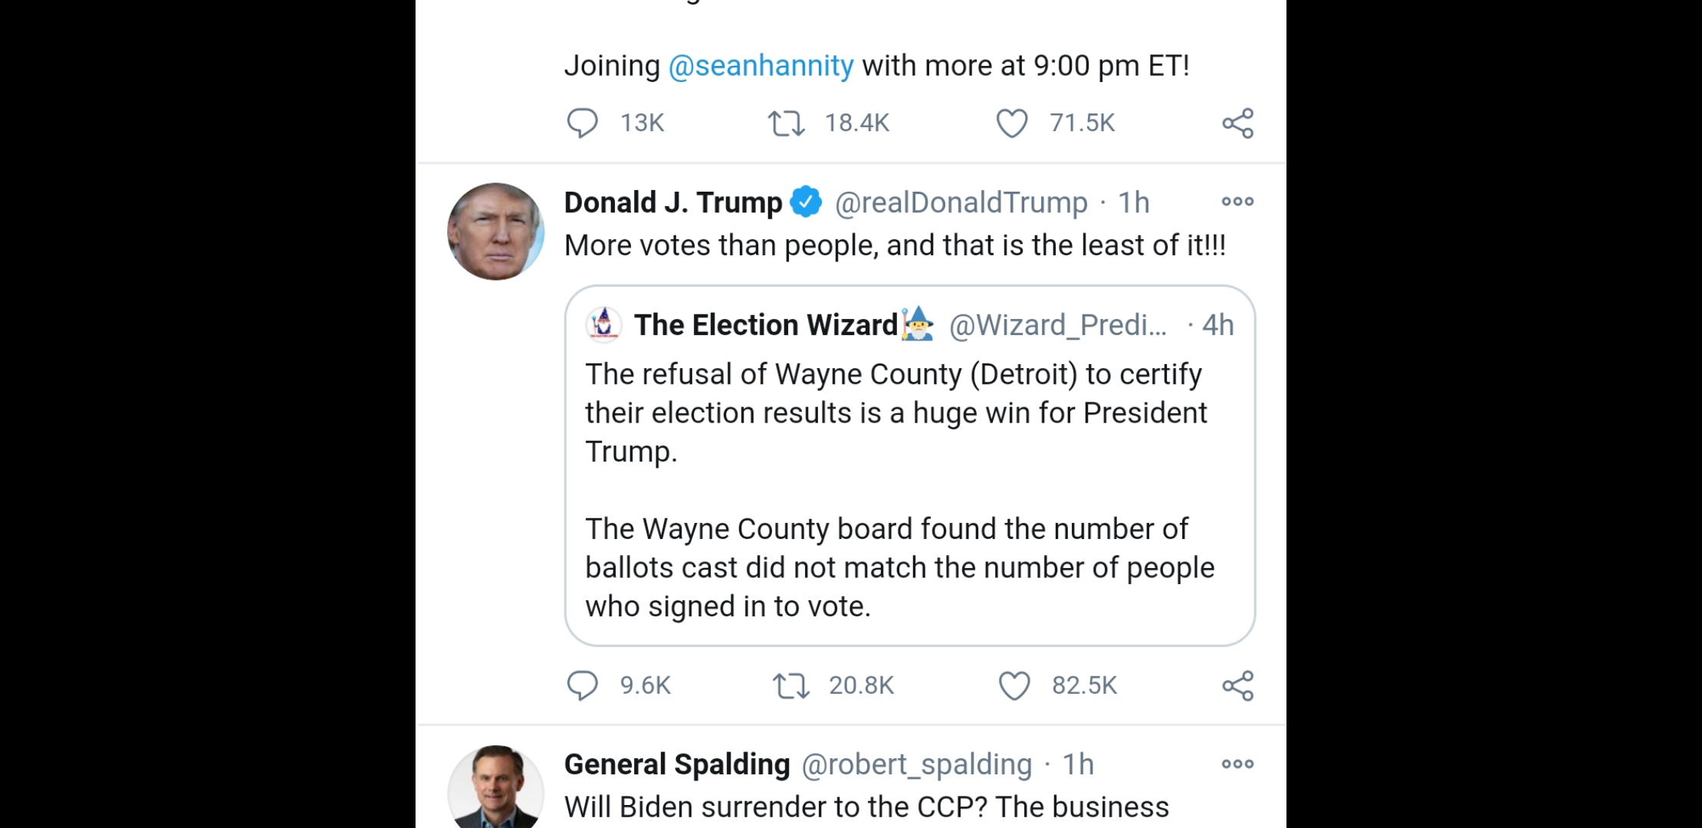1702x828 pixels.
Task: Open the Election Wizard avatar icon
Action: coord(604,324)
